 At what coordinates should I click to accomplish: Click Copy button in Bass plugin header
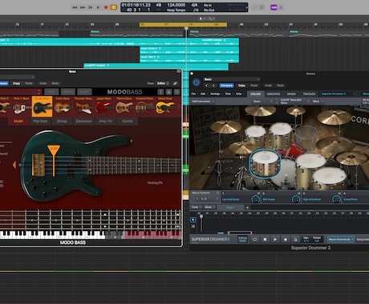[x=16, y=83]
